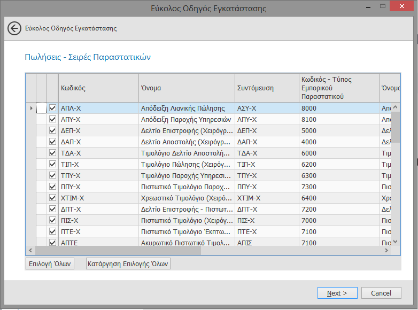Click the Κωδικός cell 'ΤΔΑ-Χ'
Viewport: 418px width, 310px height.
tap(98, 153)
